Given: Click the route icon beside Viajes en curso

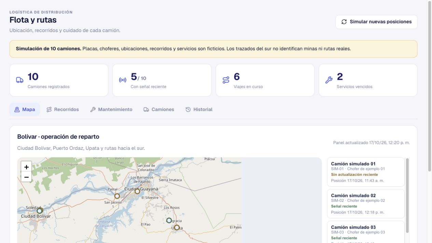Looking at the screenshot, I should pos(226,80).
